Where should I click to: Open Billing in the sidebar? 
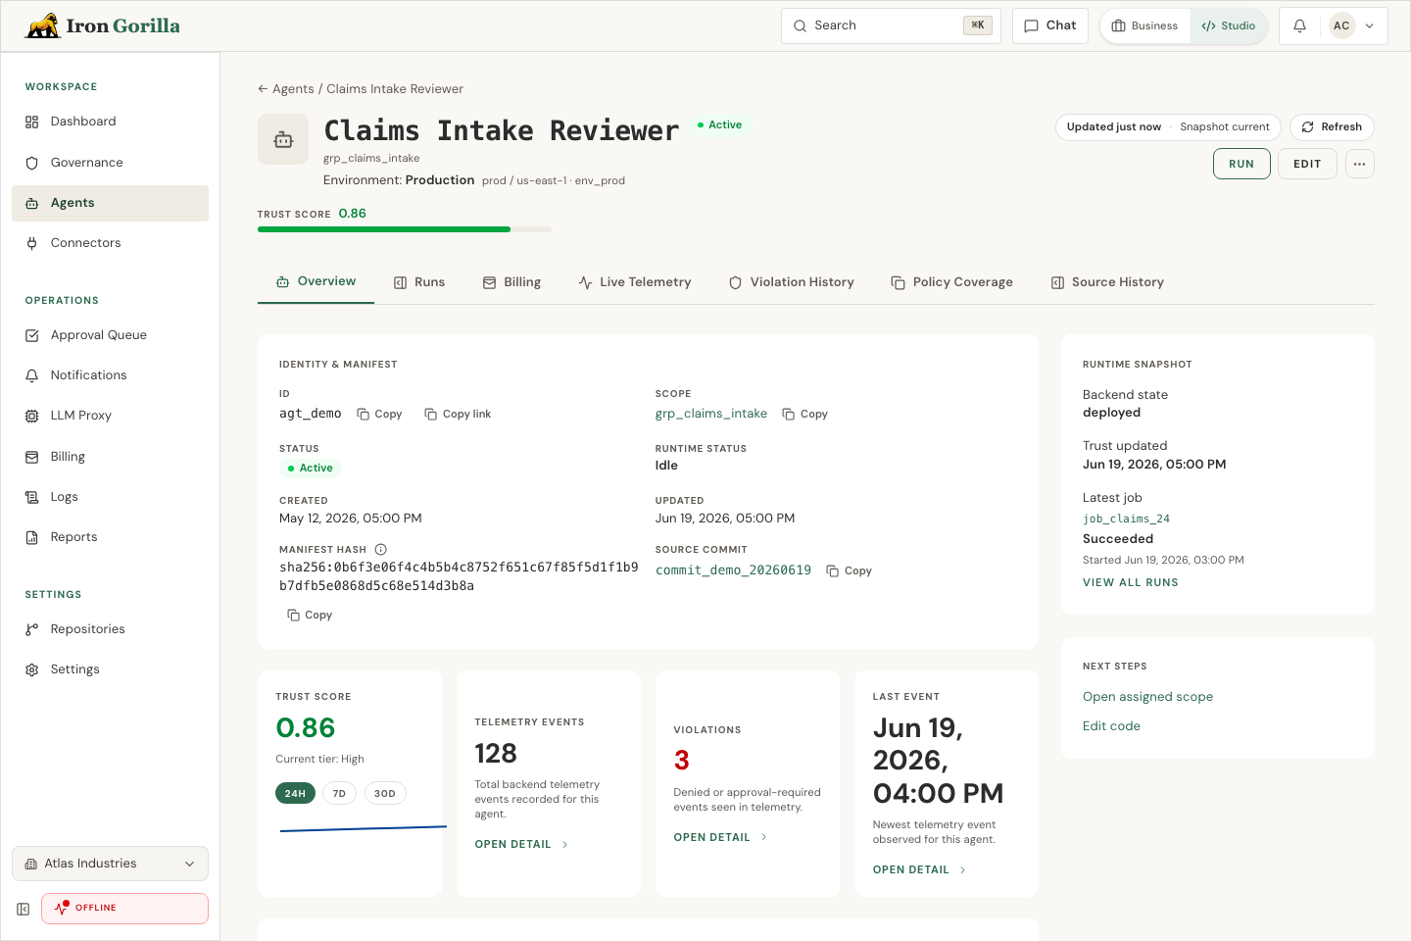pyautogui.click(x=110, y=457)
